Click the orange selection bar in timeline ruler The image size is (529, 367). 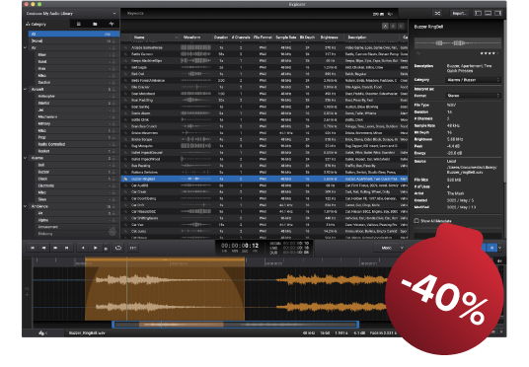coord(165,259)
